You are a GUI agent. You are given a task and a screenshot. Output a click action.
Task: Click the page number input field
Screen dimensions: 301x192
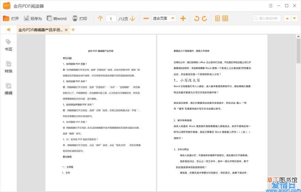[111, 19]
